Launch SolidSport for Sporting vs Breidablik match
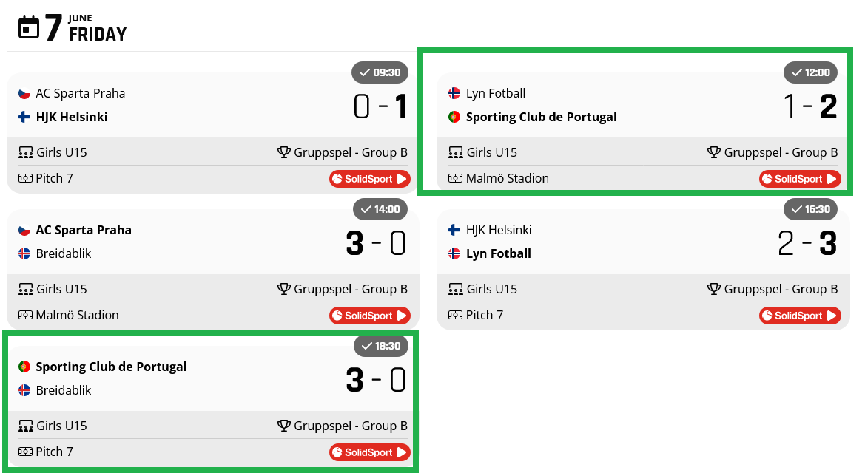 pyautogui.click(x=369, y=452)
